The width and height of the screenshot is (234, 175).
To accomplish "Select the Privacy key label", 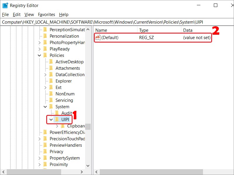I will 56,152.
